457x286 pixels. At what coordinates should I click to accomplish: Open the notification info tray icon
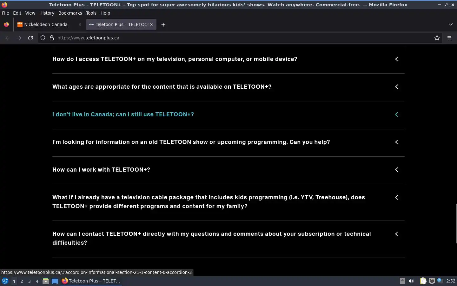tap(440, 280)
